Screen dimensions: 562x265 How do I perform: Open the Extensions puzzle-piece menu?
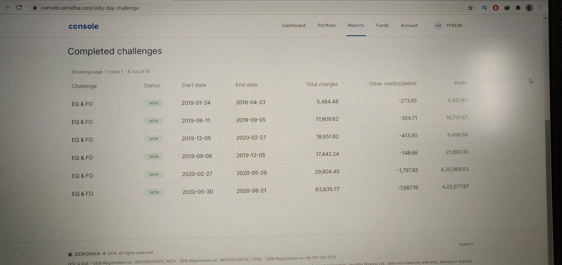(518, 8)
